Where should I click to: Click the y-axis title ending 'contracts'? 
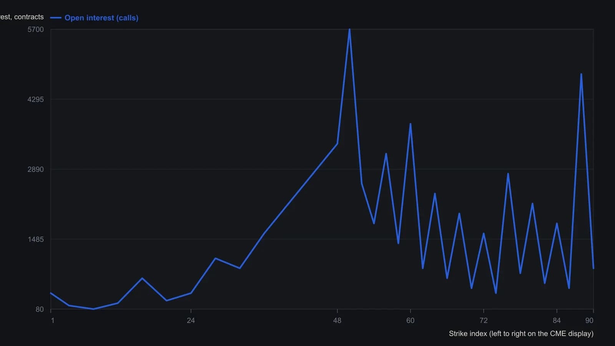pos(22,17)
